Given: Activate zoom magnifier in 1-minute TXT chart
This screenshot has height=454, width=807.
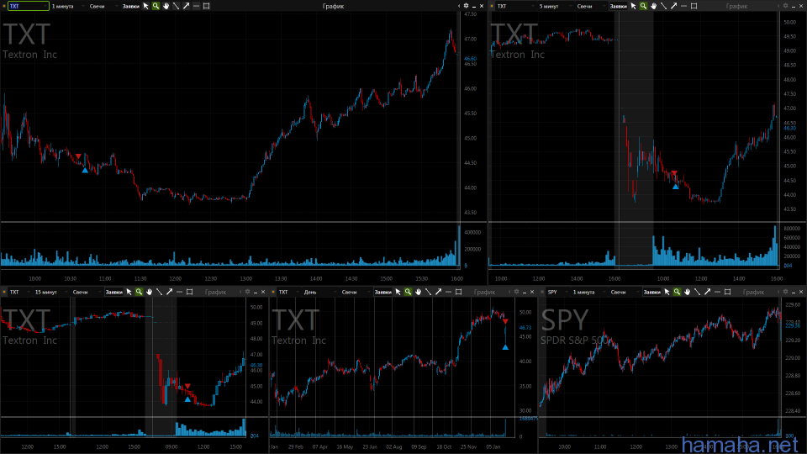Looking at the screenshot, I should tap(156, 6).
